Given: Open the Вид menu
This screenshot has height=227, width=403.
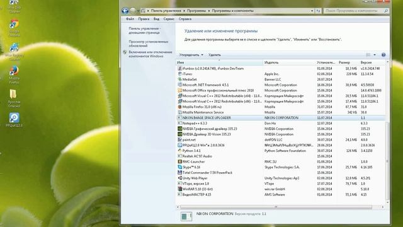Looking at the screenshot, I should pyautogui.click(x=156, y=19).
